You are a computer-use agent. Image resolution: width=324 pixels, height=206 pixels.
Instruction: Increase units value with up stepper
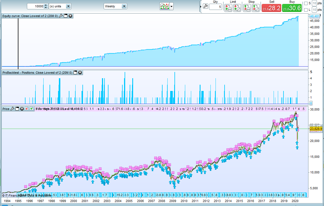click(46, 5)
